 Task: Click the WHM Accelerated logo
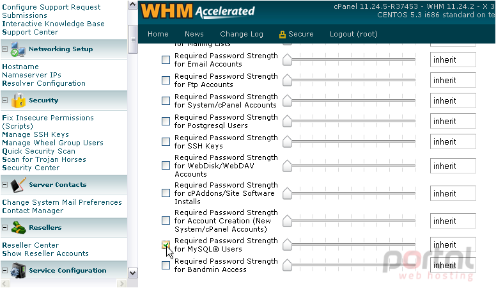(198, 11)
